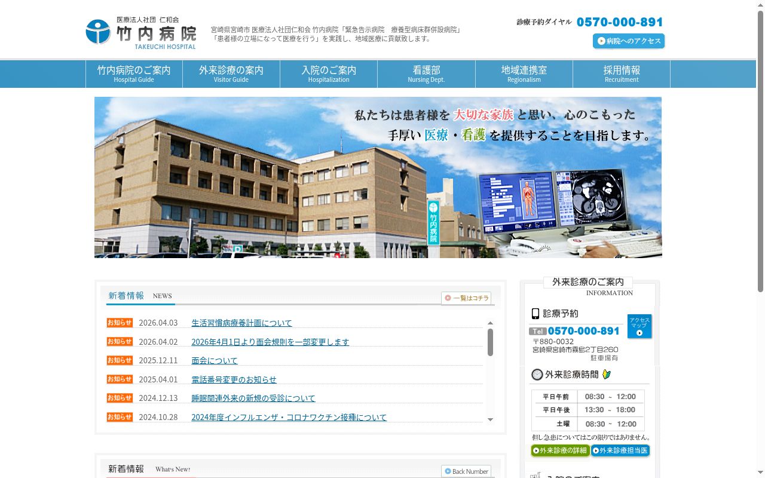Click the green beginner leaf mark icon
This screenshot has width=765, height=478.
pos(607,375)
